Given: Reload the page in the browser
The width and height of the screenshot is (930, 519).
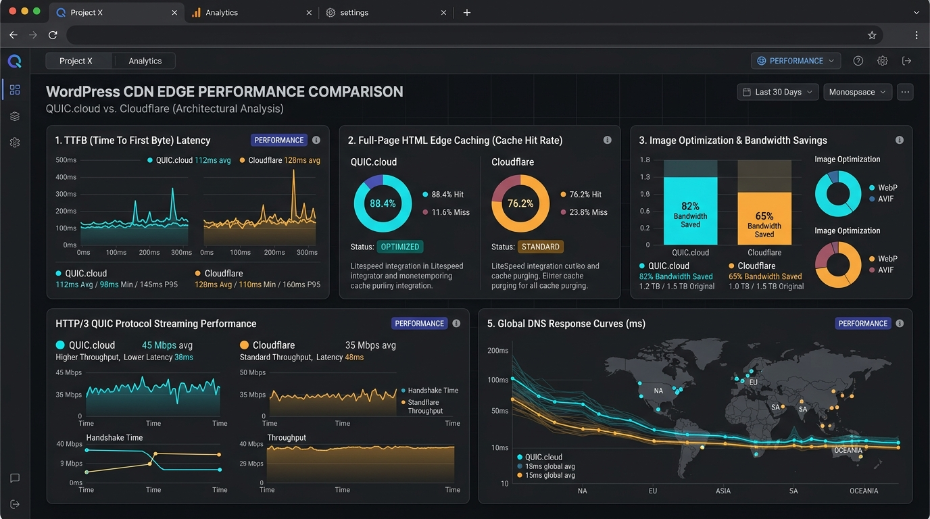Looking at the screenshot, I should point(53,35).
